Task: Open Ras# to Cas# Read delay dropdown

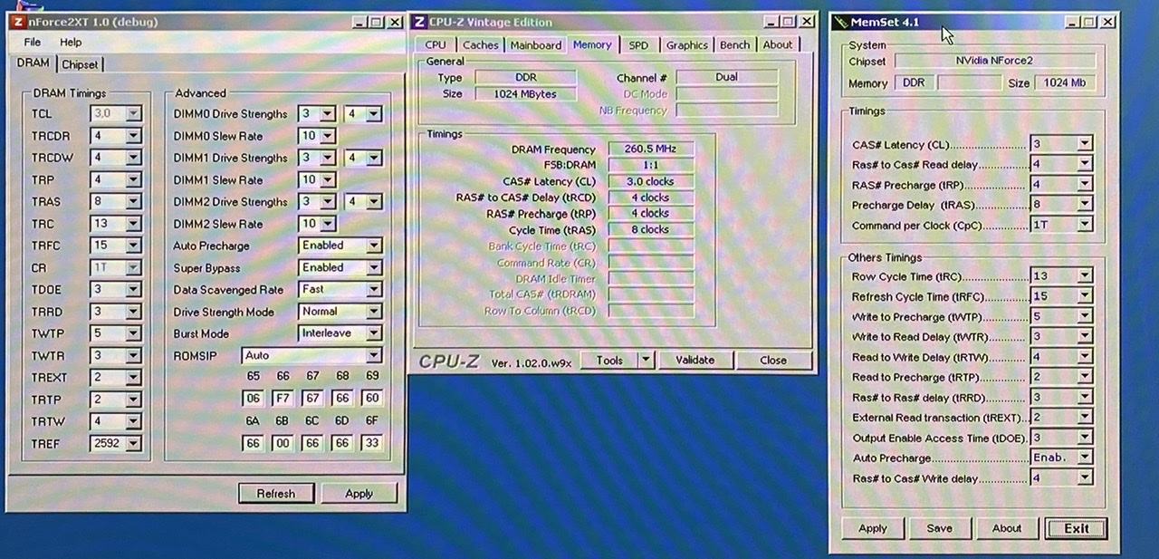Action: point(1084,164)
